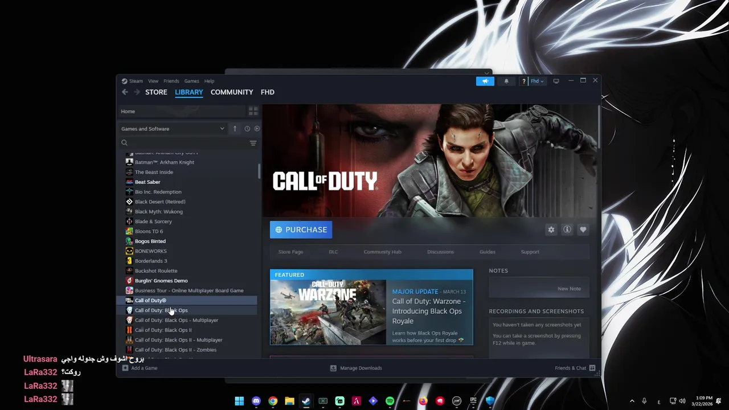The width and height of the screenshot is (729, 410).
Task: Click New Note in Notes panel
Action: pyautogui.click(x=569, y=289)
